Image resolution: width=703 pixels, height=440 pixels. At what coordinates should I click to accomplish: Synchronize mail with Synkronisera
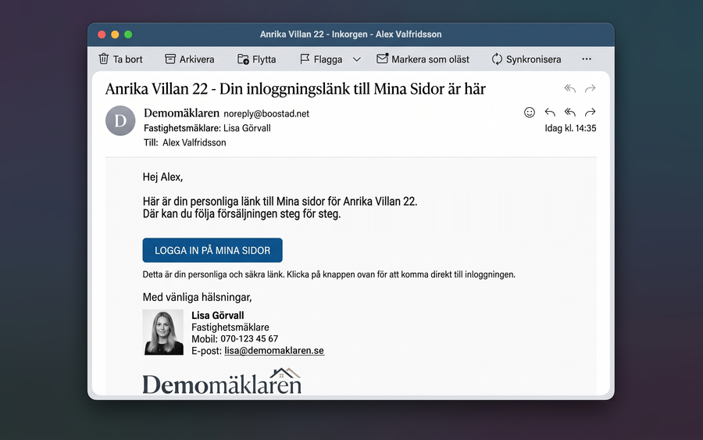click(x=526, y=59)
